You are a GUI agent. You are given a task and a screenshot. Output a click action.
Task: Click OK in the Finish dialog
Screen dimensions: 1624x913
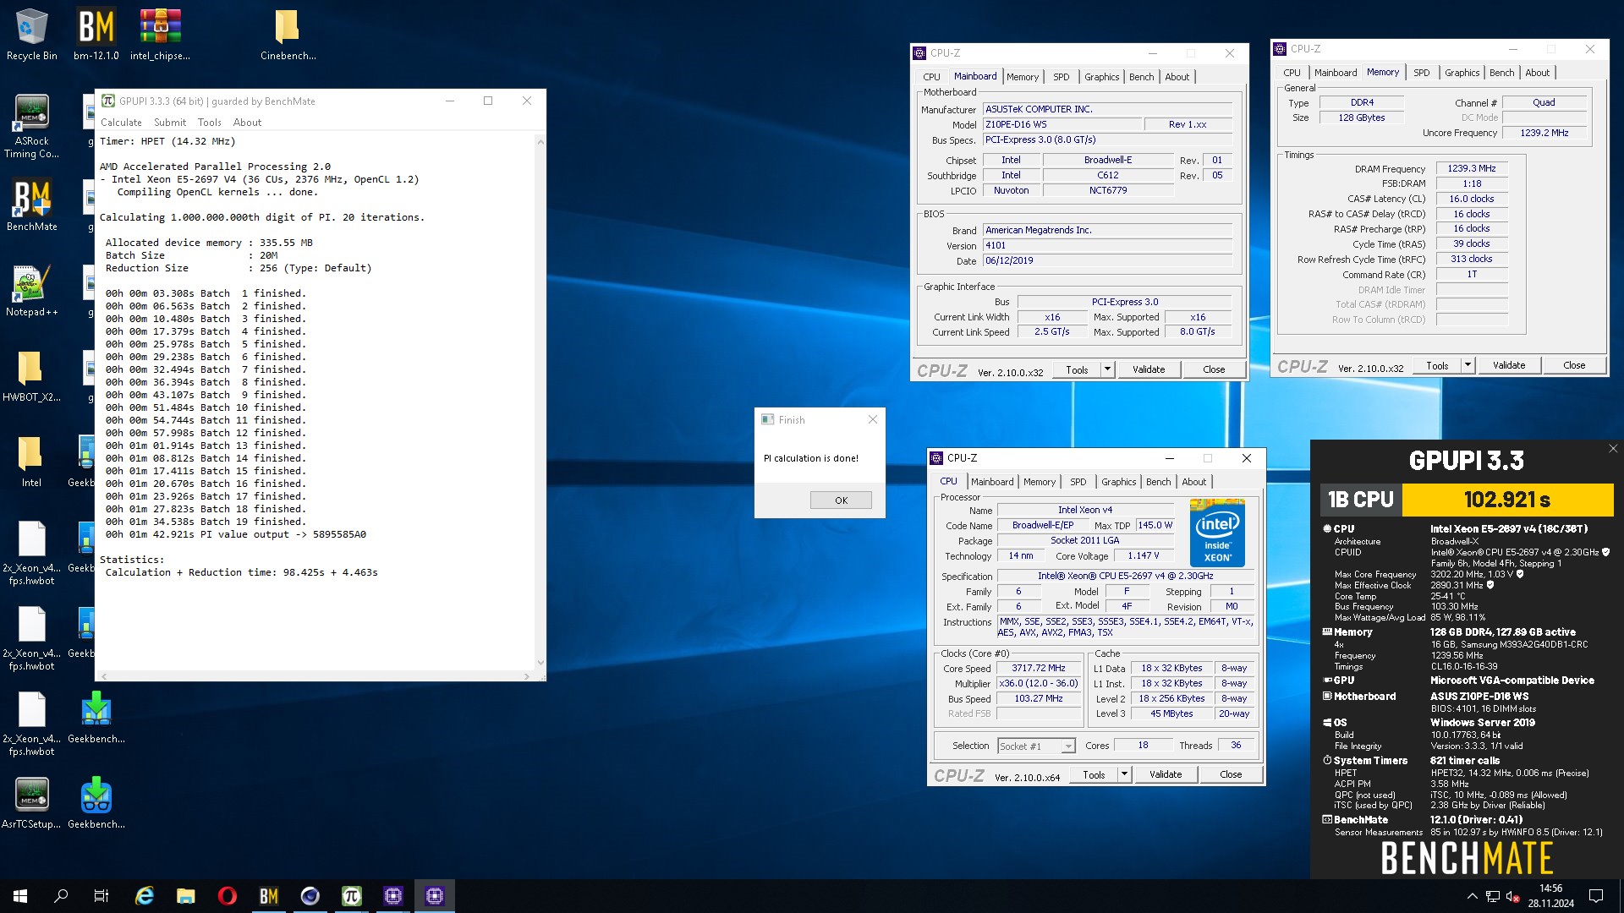(841, 500)
